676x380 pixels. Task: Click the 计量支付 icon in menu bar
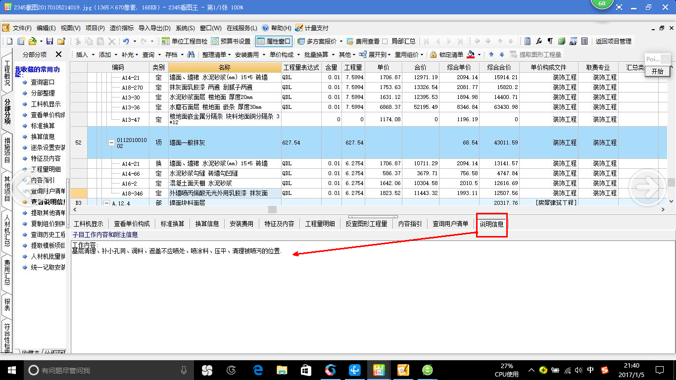[299, 28]
